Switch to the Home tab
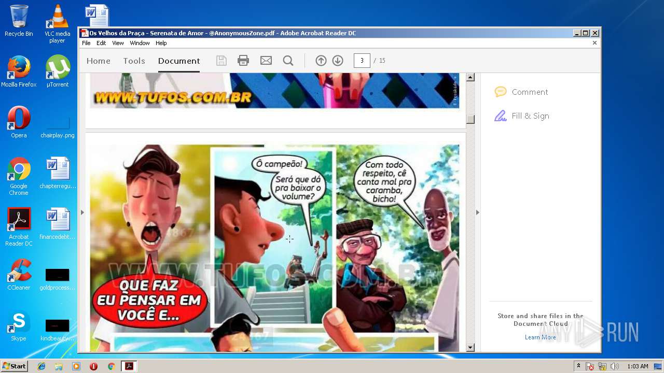Viewport: 664px width, 373px height. coord(99,61)
